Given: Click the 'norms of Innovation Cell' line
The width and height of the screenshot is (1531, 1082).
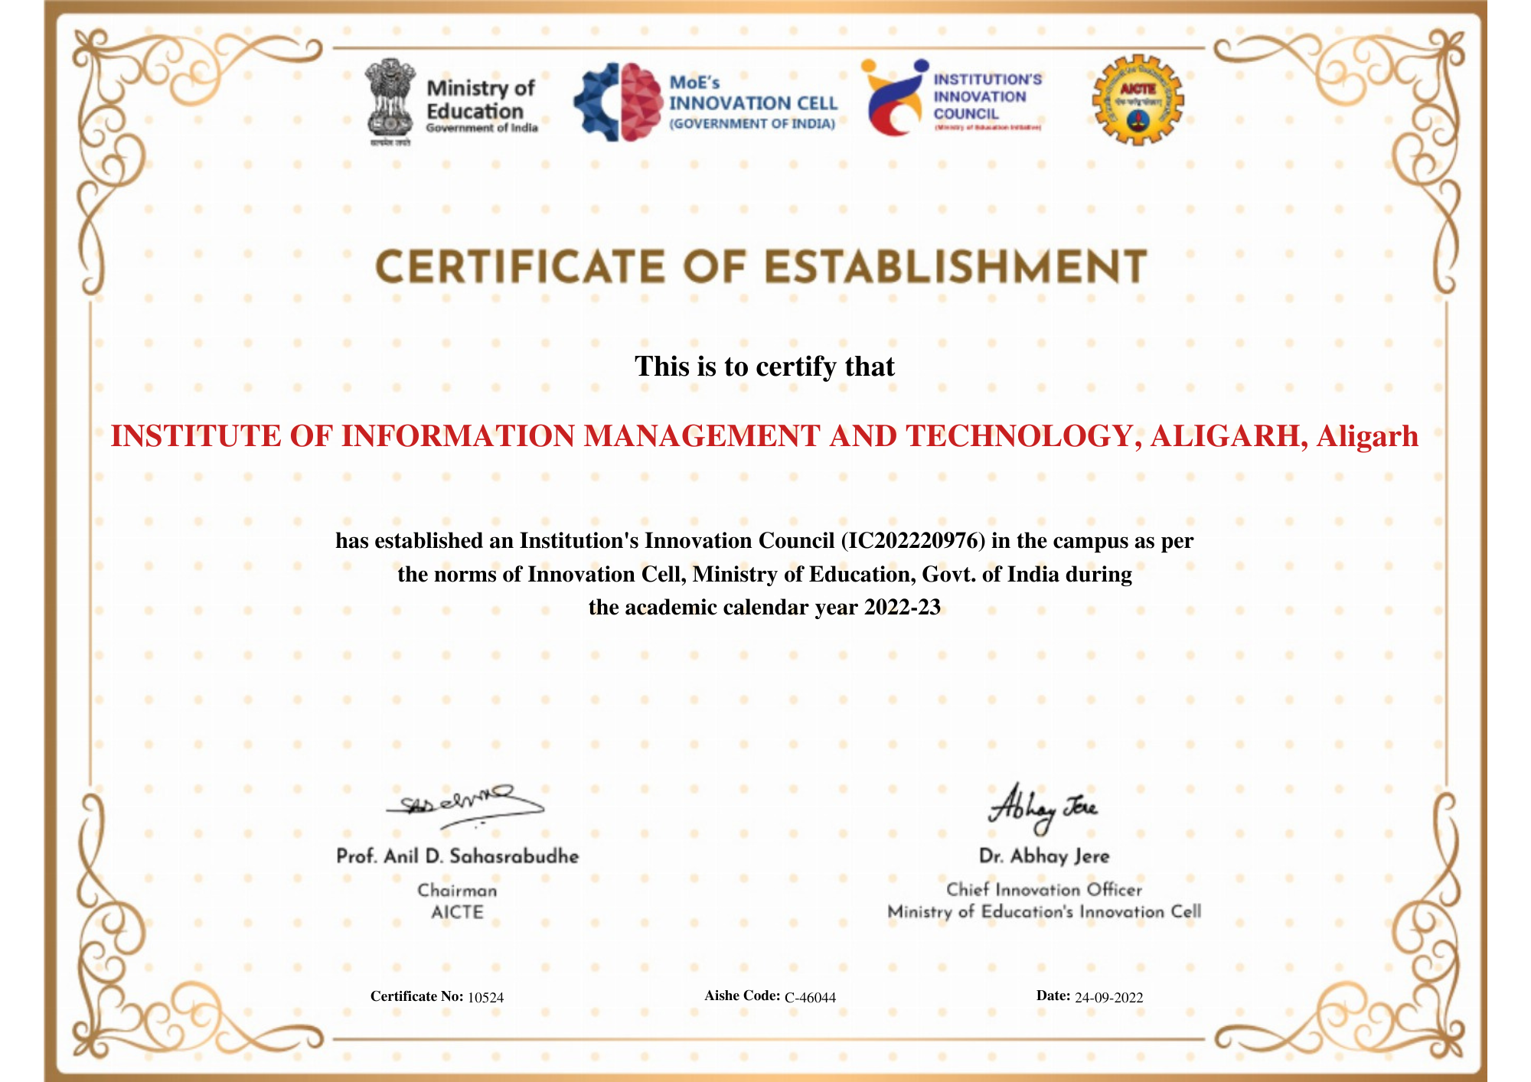Looking at the screenshot, I should pos(765,574).
